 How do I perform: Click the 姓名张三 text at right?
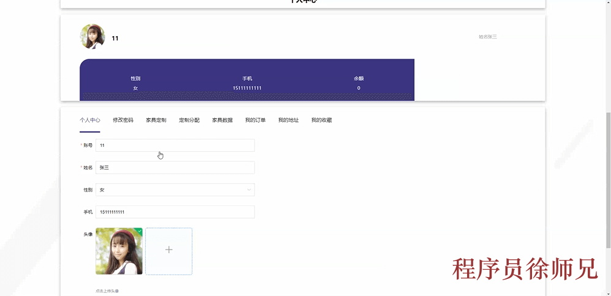click(x=488, y=37)
